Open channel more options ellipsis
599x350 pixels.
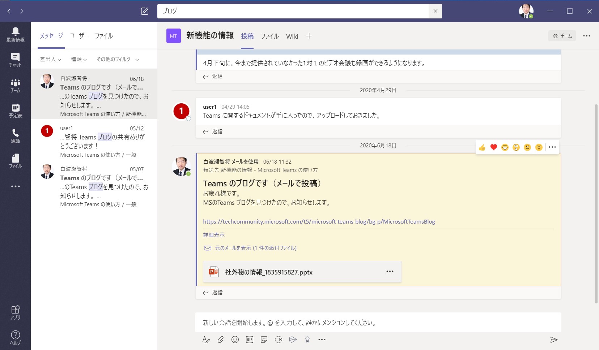[586, 36]
